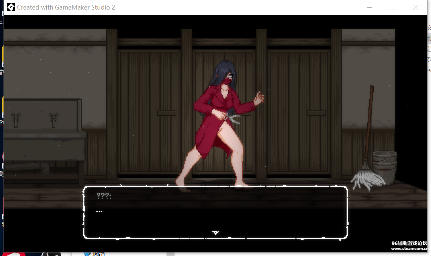Open the dialogue box showing ???: speaker

pyautogui.click(x=215, y=213)
